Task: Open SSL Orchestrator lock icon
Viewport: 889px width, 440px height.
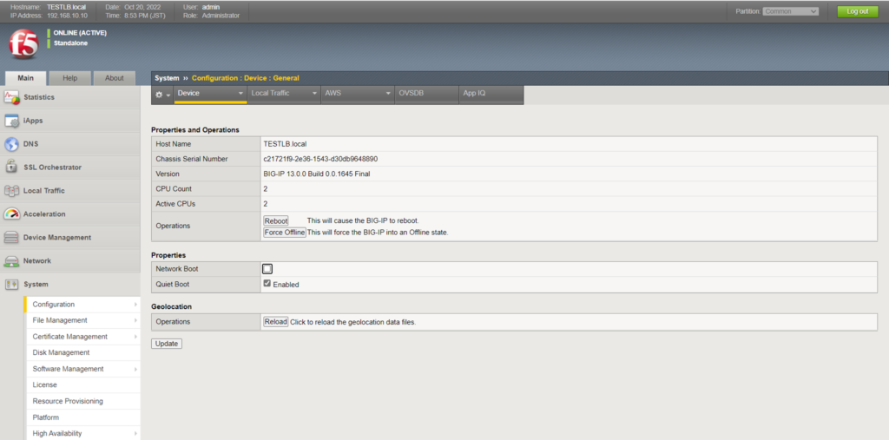Action: [12, 167]
